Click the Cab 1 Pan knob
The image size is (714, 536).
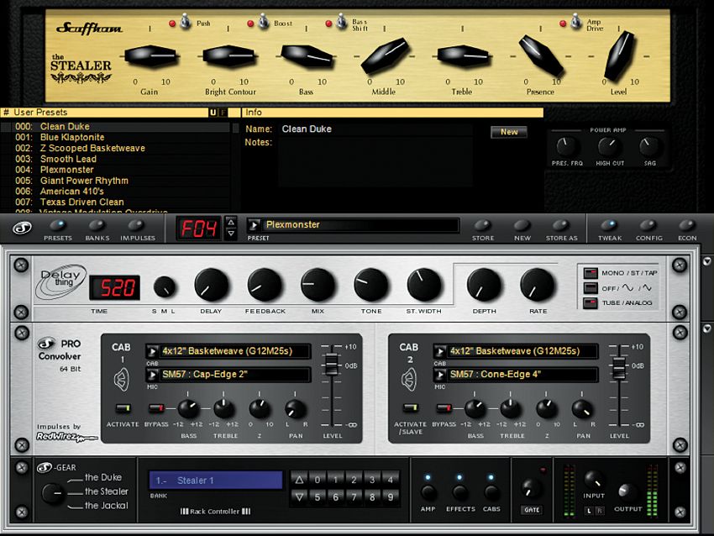(296, 409)
